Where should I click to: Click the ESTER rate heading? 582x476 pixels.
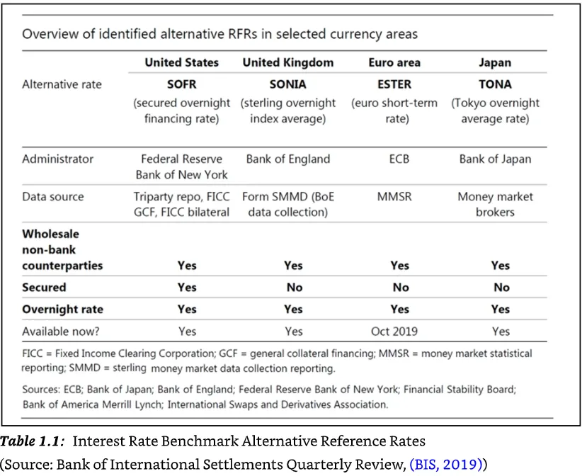click(x=394, y=84)
